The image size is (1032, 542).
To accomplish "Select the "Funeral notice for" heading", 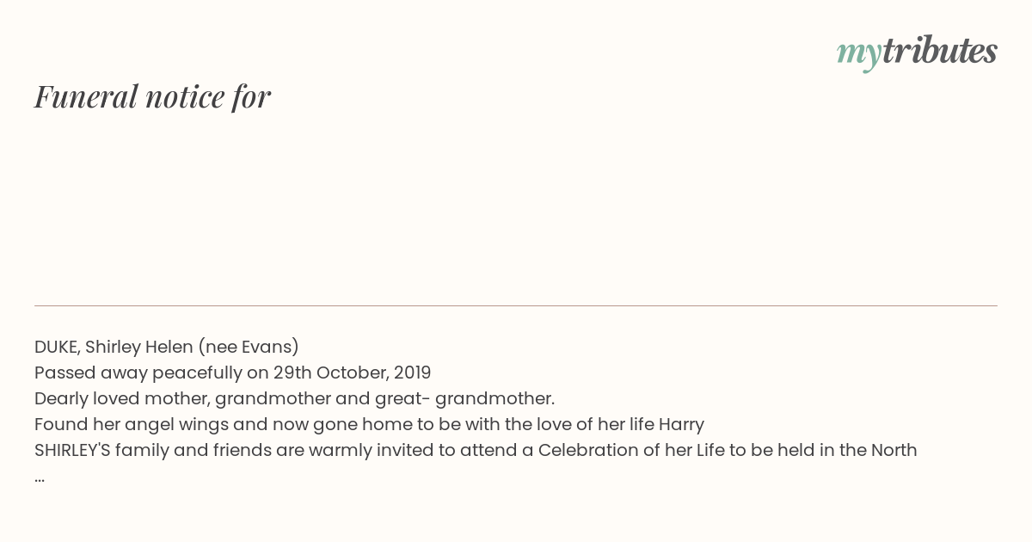I will click(152, 96).
